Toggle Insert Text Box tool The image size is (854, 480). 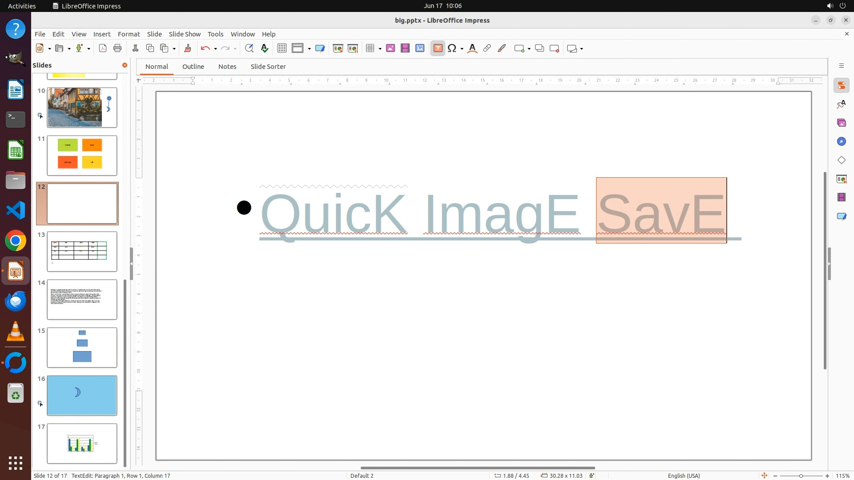(438, 48)
